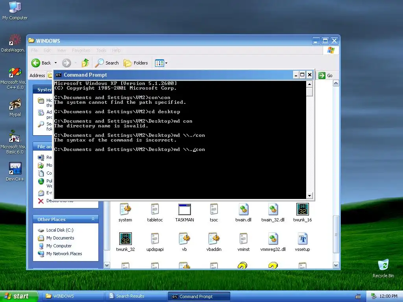This screenshot has width=403, height=302.
Task: Click the Back arrow in WINDOWS explorer
Action: [x=41, y=63]
